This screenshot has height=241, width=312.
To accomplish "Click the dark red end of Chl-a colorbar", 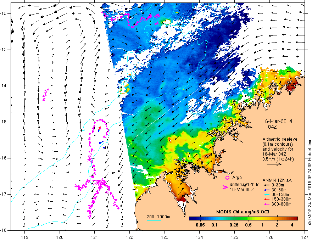I will coord(295,219).
